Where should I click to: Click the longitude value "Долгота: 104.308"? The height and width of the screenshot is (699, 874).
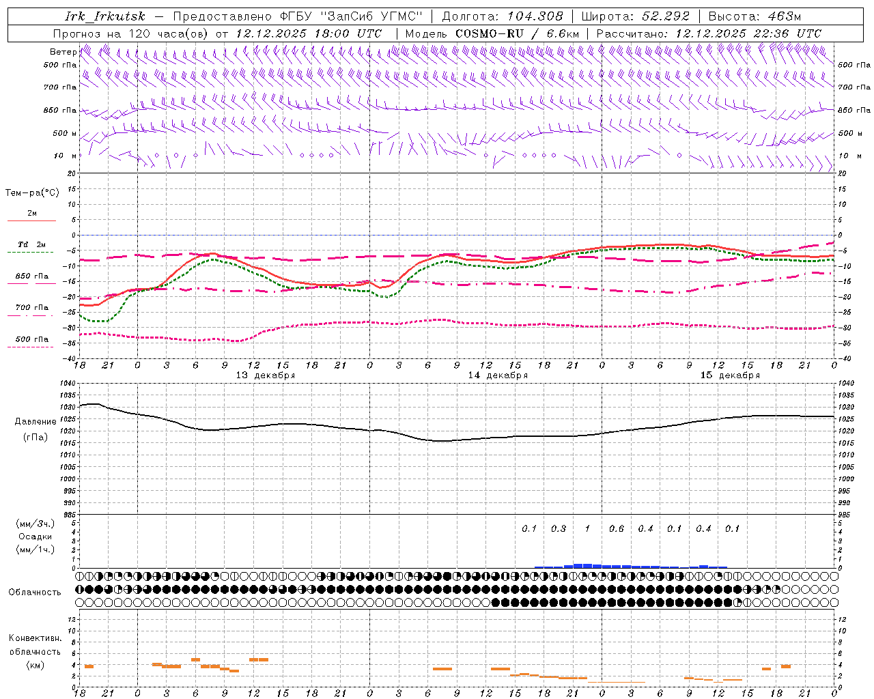[x=503, y=16]
